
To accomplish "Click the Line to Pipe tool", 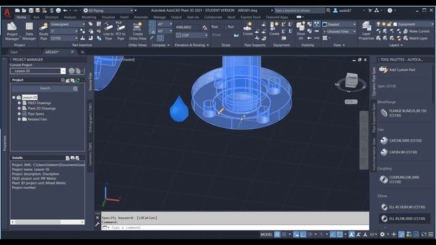I will click(x=108, y=31).
